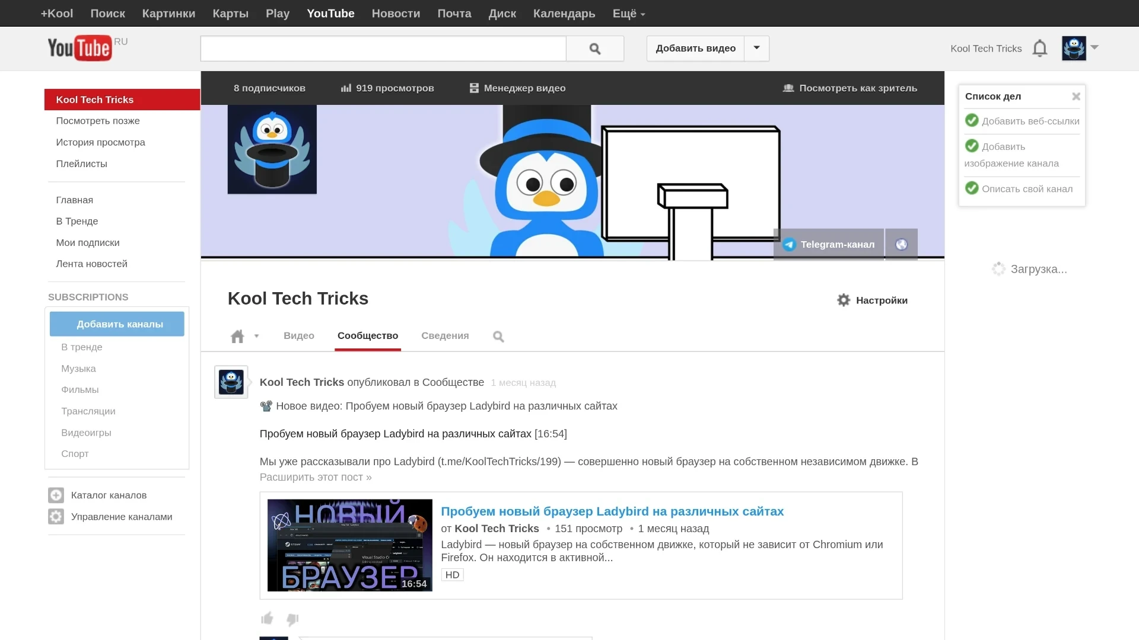Dislike the community post
This screenshot has width=1139, height=640.
[292, 619]
